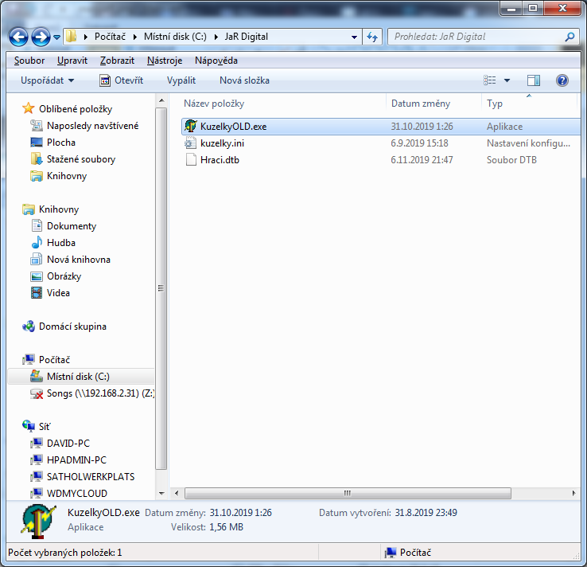Select Místní disk (C:) in navigation pane
The width and height of the screenshot is (587, 567).
77,377
